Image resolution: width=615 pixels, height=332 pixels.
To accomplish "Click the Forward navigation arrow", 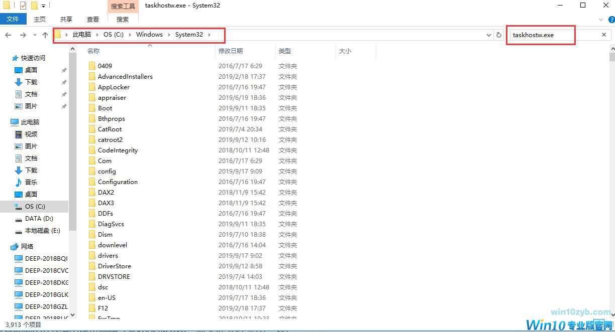I will coord(23,35).
